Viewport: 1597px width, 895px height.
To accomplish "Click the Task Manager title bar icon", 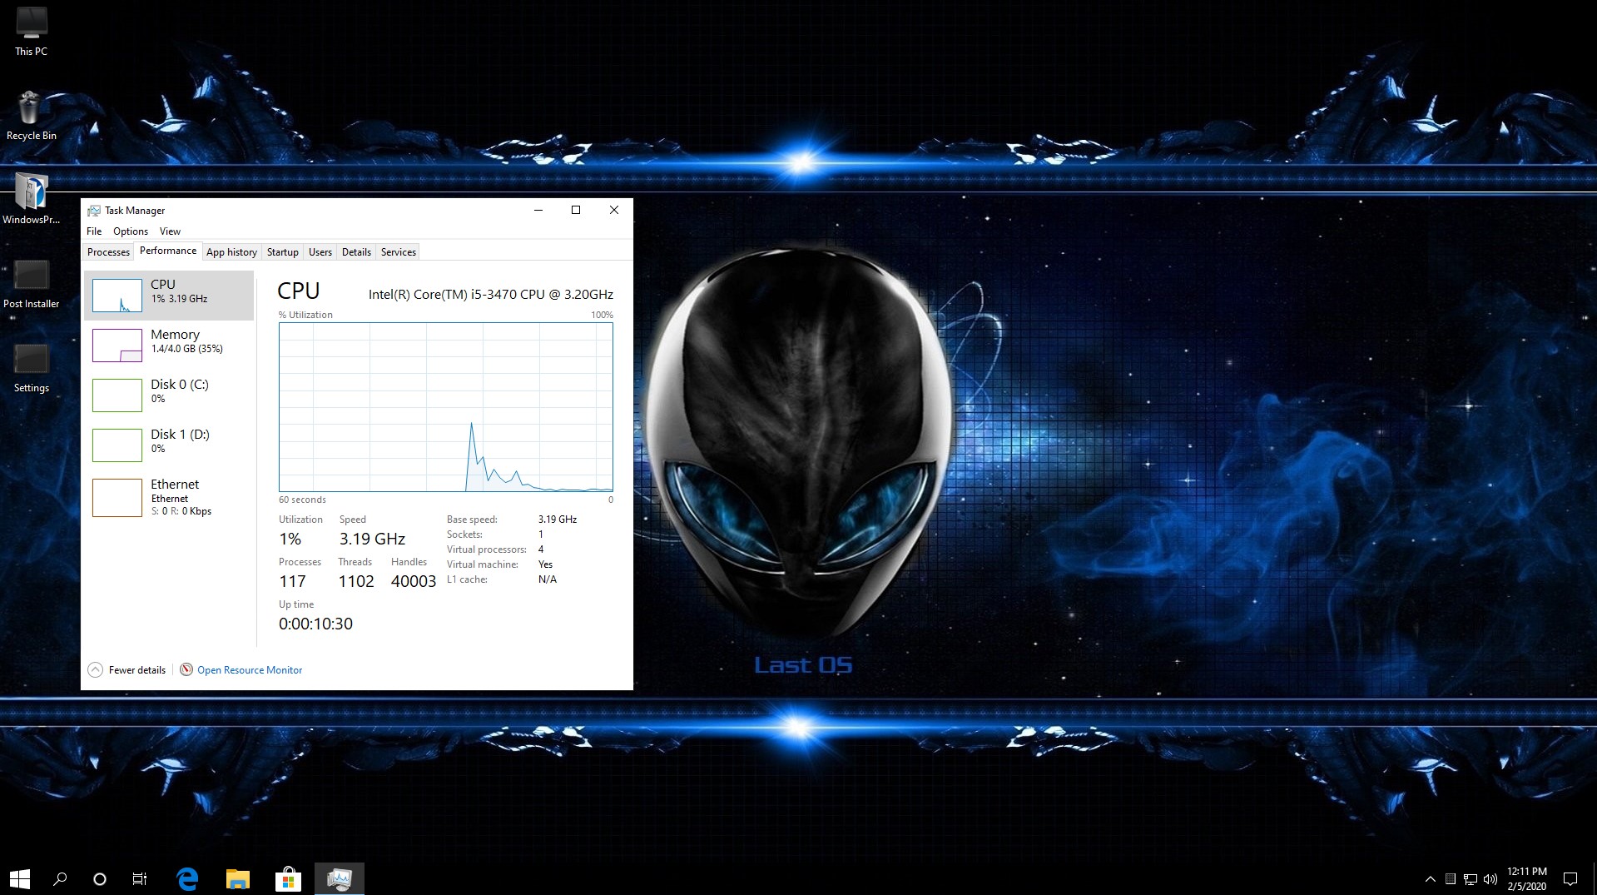I will point(94,211).
